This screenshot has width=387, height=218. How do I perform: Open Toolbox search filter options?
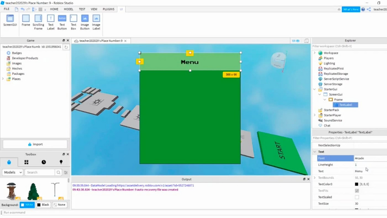pos(66,172)
